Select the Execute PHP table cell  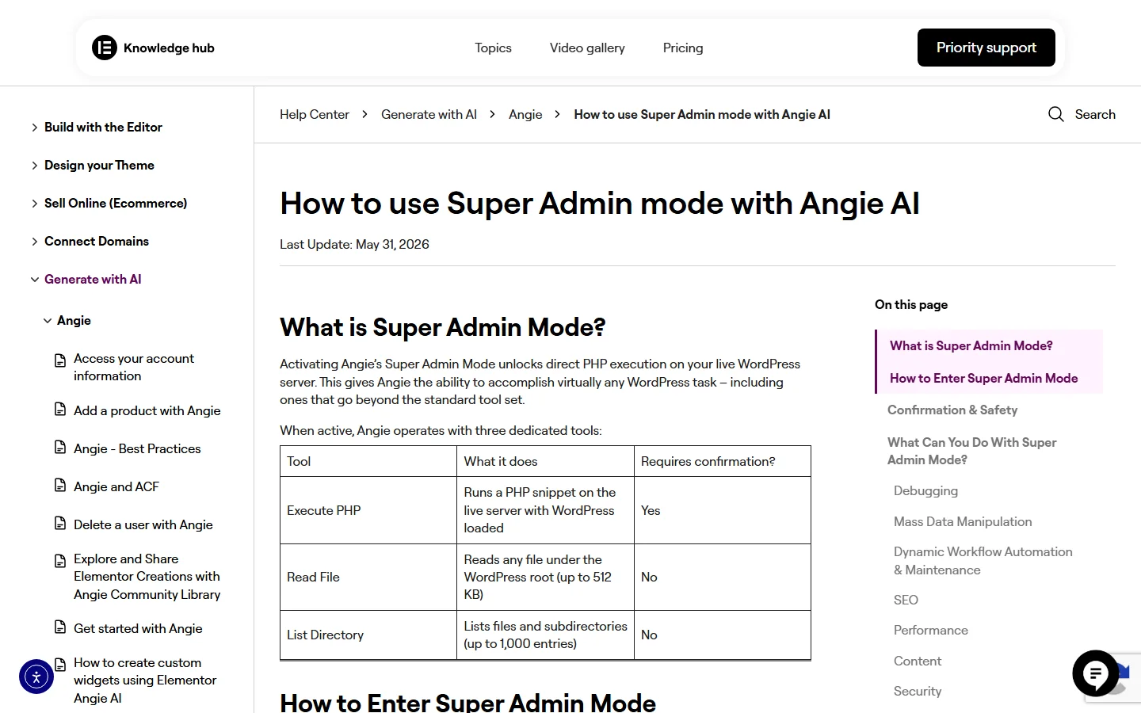368,510
